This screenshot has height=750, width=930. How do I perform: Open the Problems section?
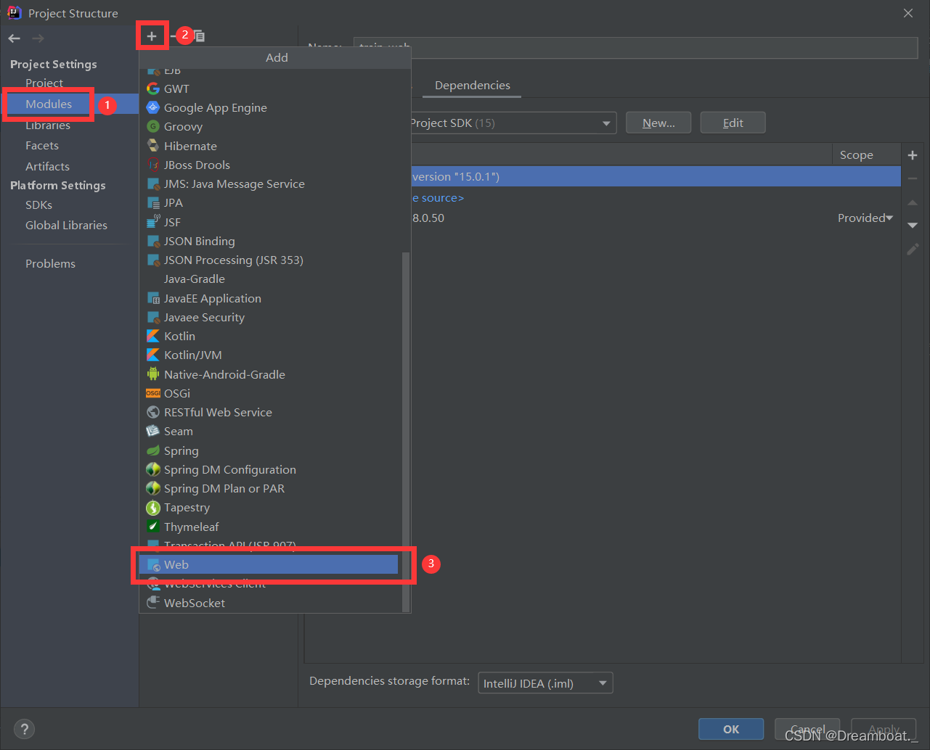[x=50, y=263]
